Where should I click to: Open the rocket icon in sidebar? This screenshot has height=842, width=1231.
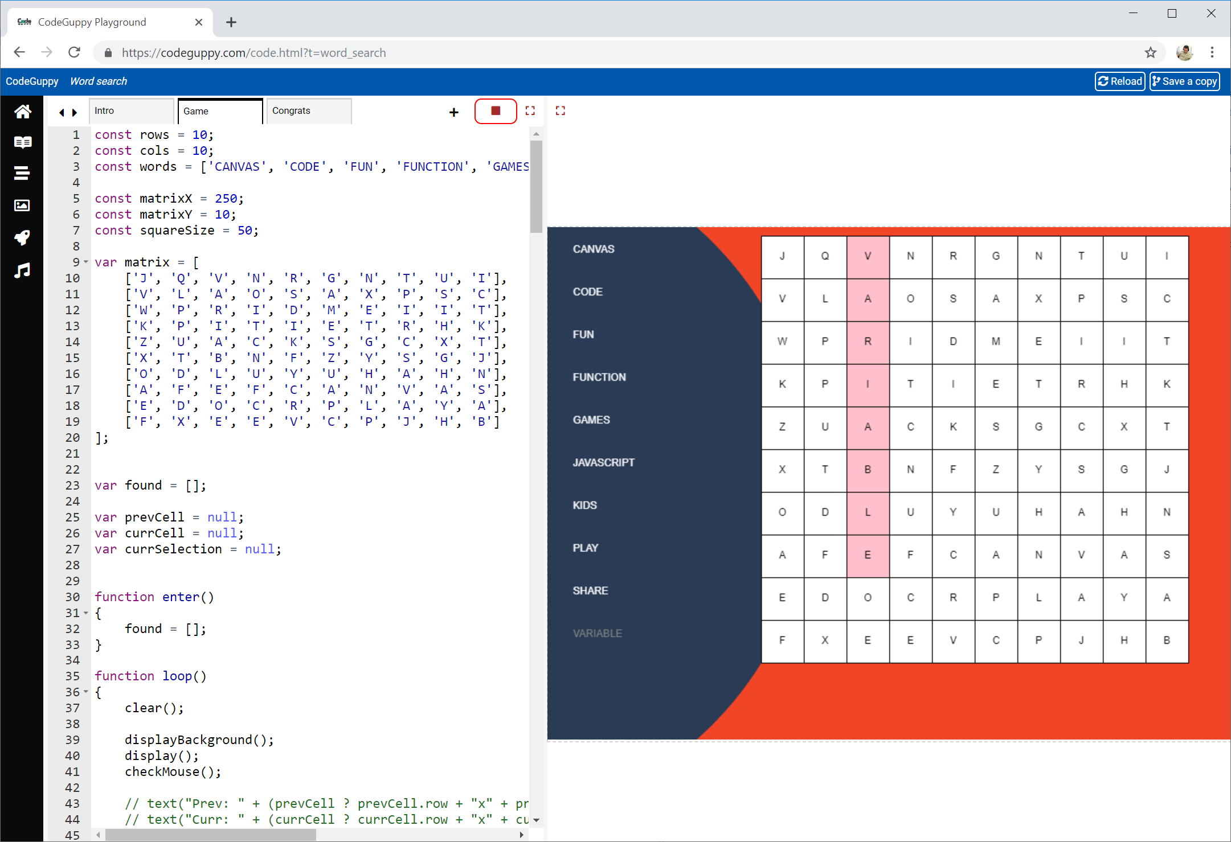(x=22, y=237)
